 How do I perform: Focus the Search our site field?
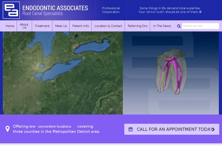[201, 26]
